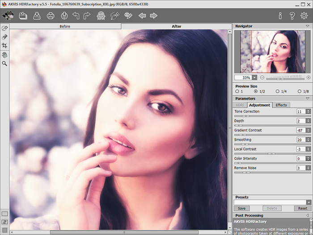Show program info via the i icon
Image resolution: width=313 pixels, height=235 pixels.
coord(280,16)
